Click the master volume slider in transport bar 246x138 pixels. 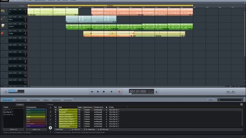coord(16,91)
